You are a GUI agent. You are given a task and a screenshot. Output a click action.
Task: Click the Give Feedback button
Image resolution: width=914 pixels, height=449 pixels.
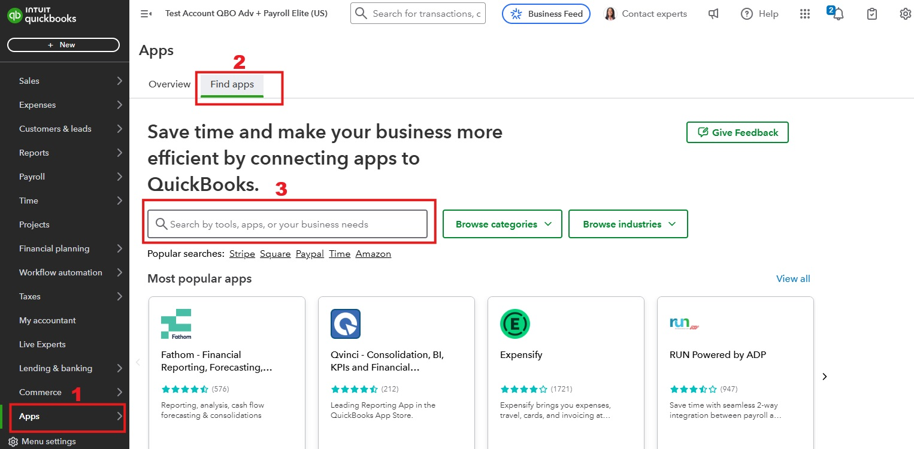[x=737, y=132]
